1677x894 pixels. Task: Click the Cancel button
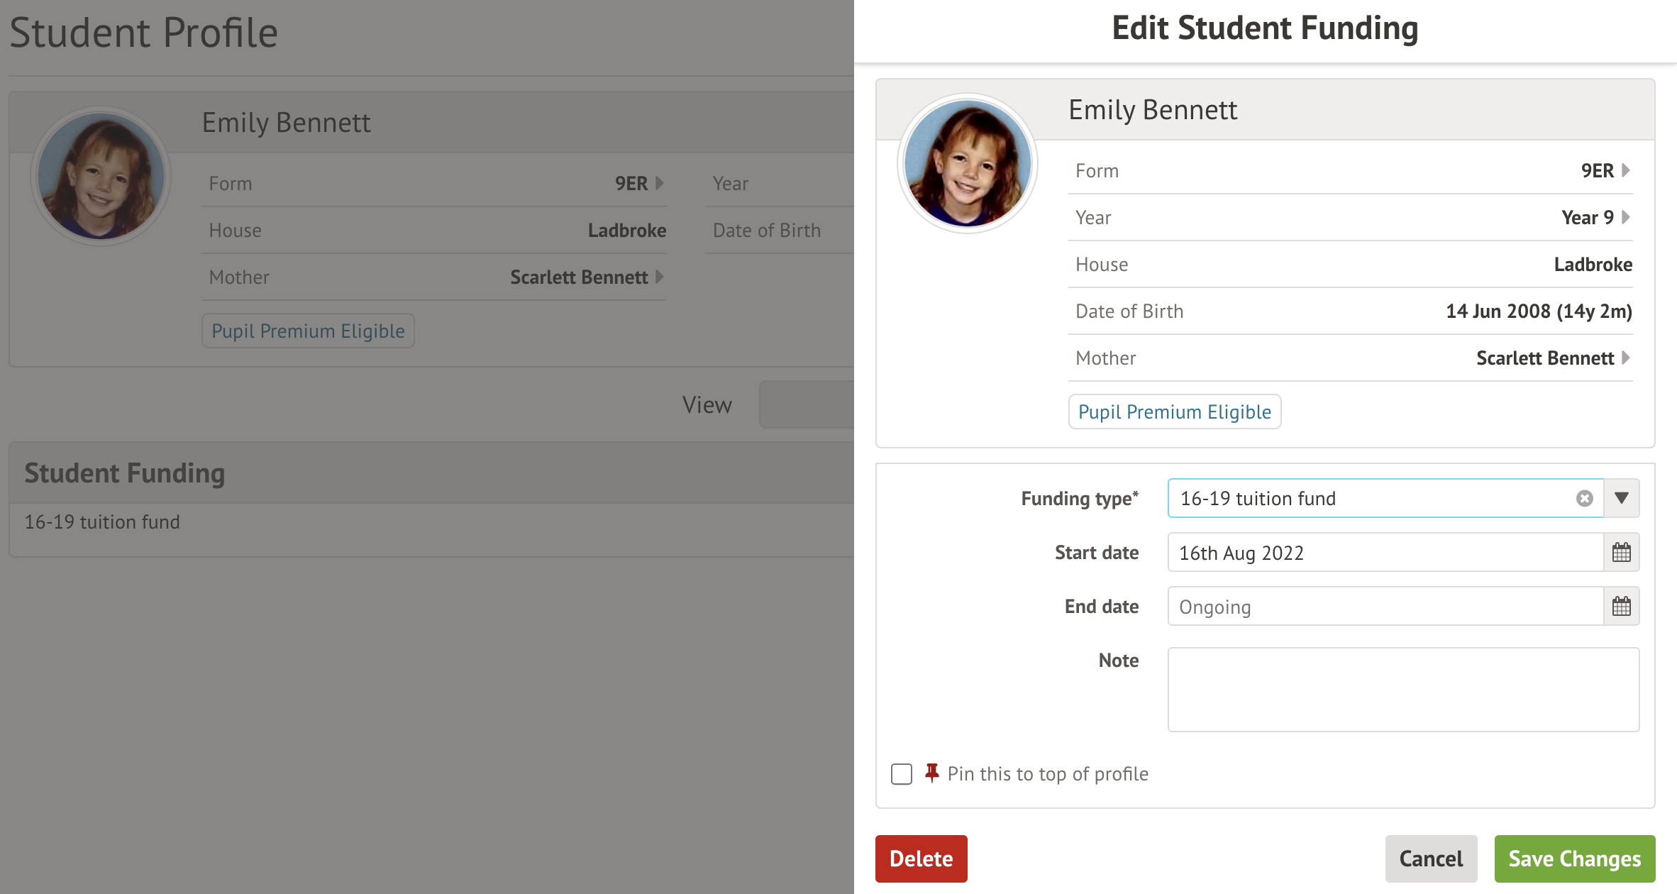point(1431,859)
